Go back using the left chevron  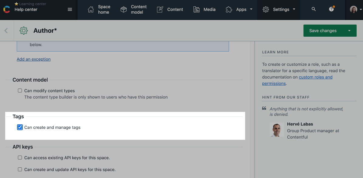coord(6,31)
